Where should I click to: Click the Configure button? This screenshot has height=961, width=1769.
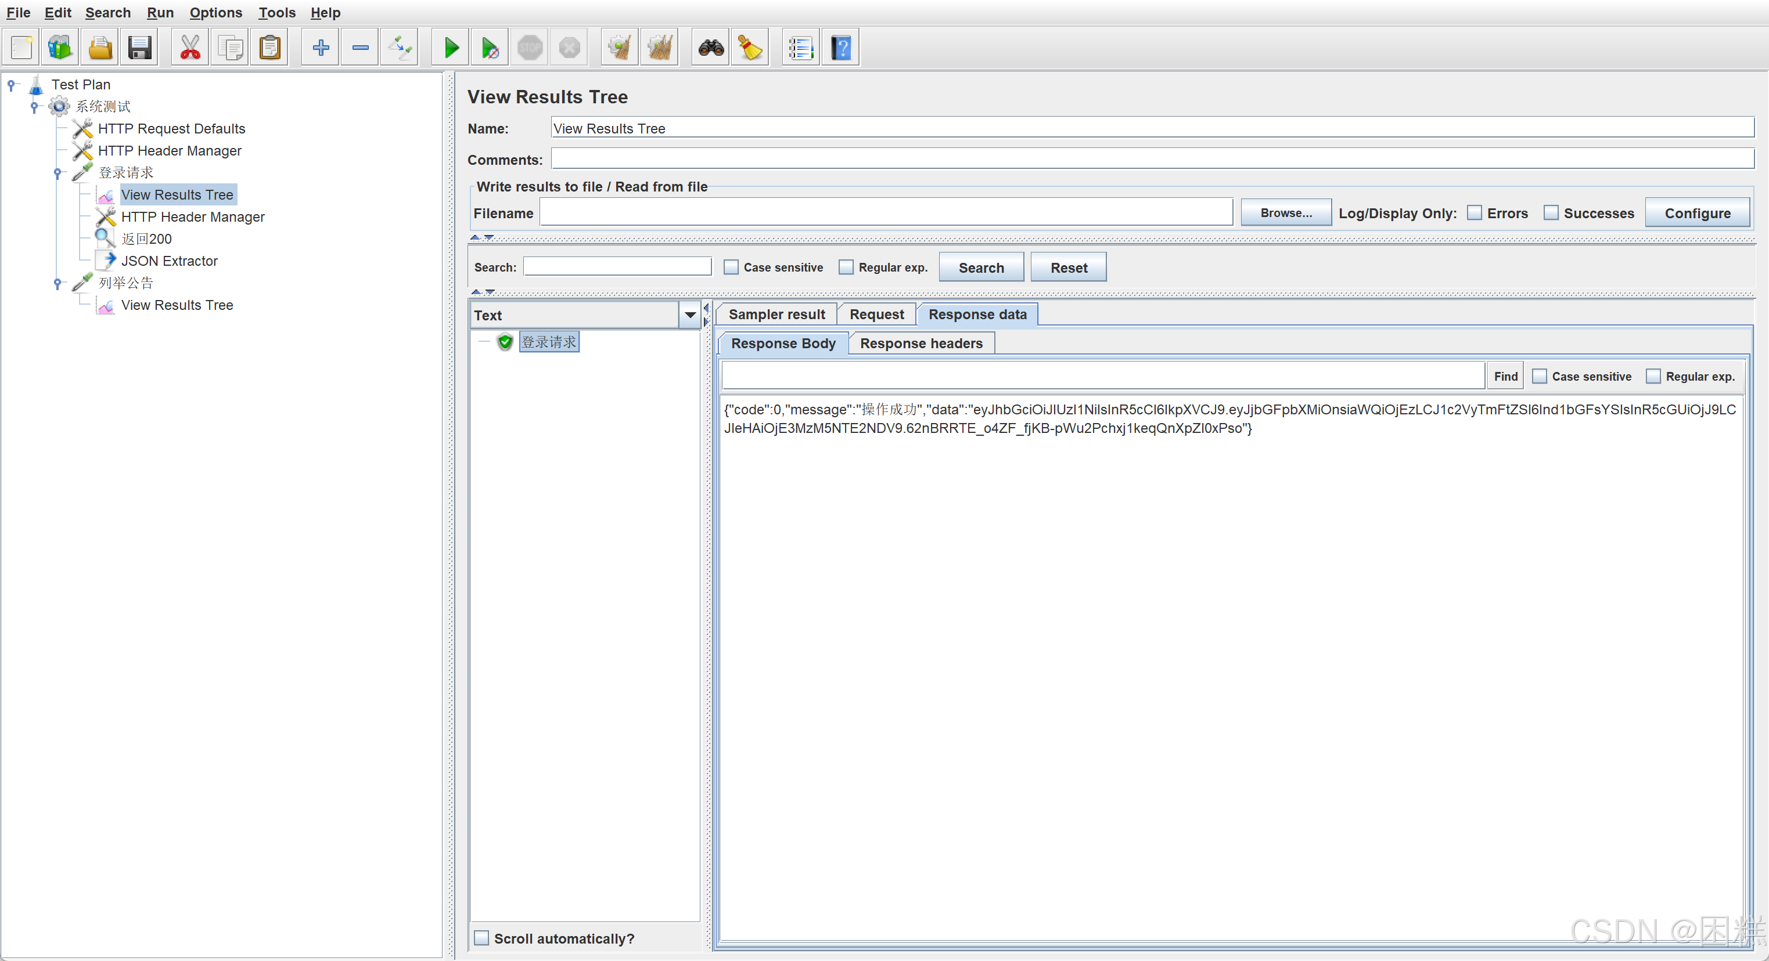(1697, 213)
